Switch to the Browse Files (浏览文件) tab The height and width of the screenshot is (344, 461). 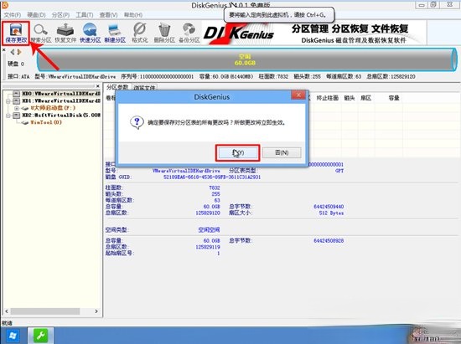[144, 88]
